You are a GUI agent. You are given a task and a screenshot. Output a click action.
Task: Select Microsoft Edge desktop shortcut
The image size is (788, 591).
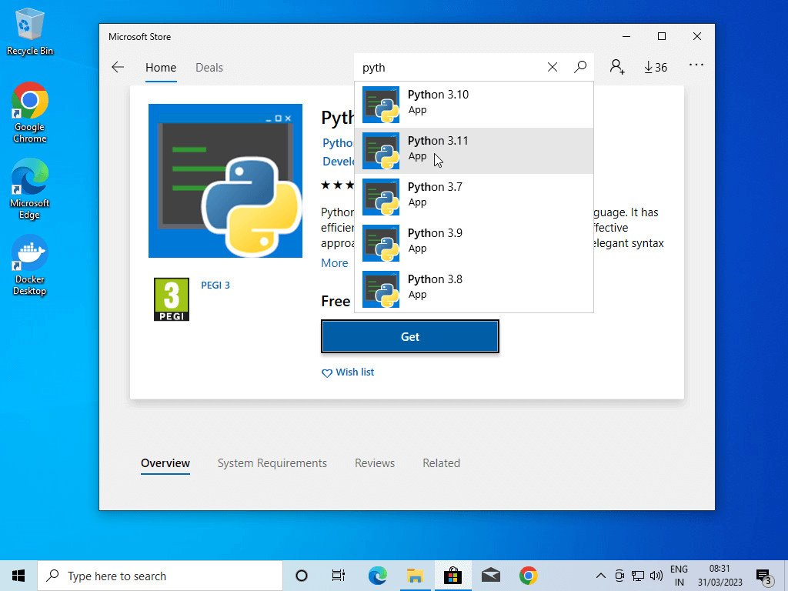[x=30, y=189]
